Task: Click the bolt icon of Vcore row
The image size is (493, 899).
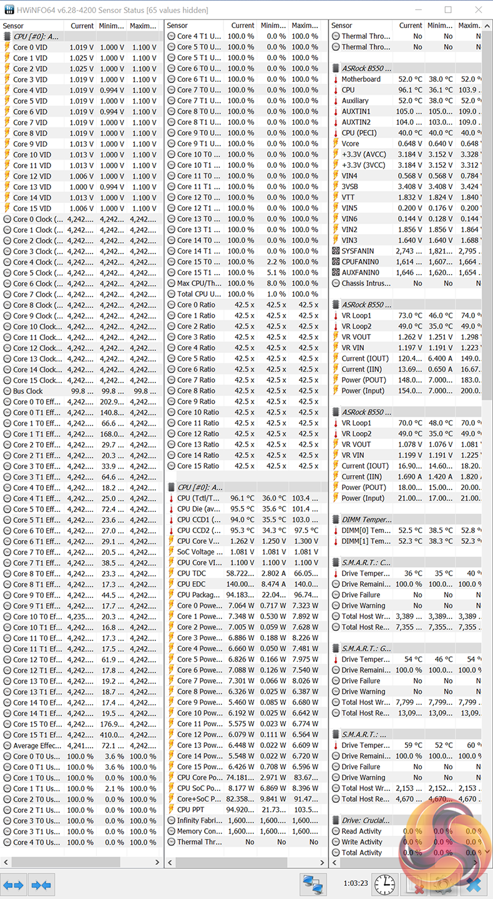Action: coord(336,144)
